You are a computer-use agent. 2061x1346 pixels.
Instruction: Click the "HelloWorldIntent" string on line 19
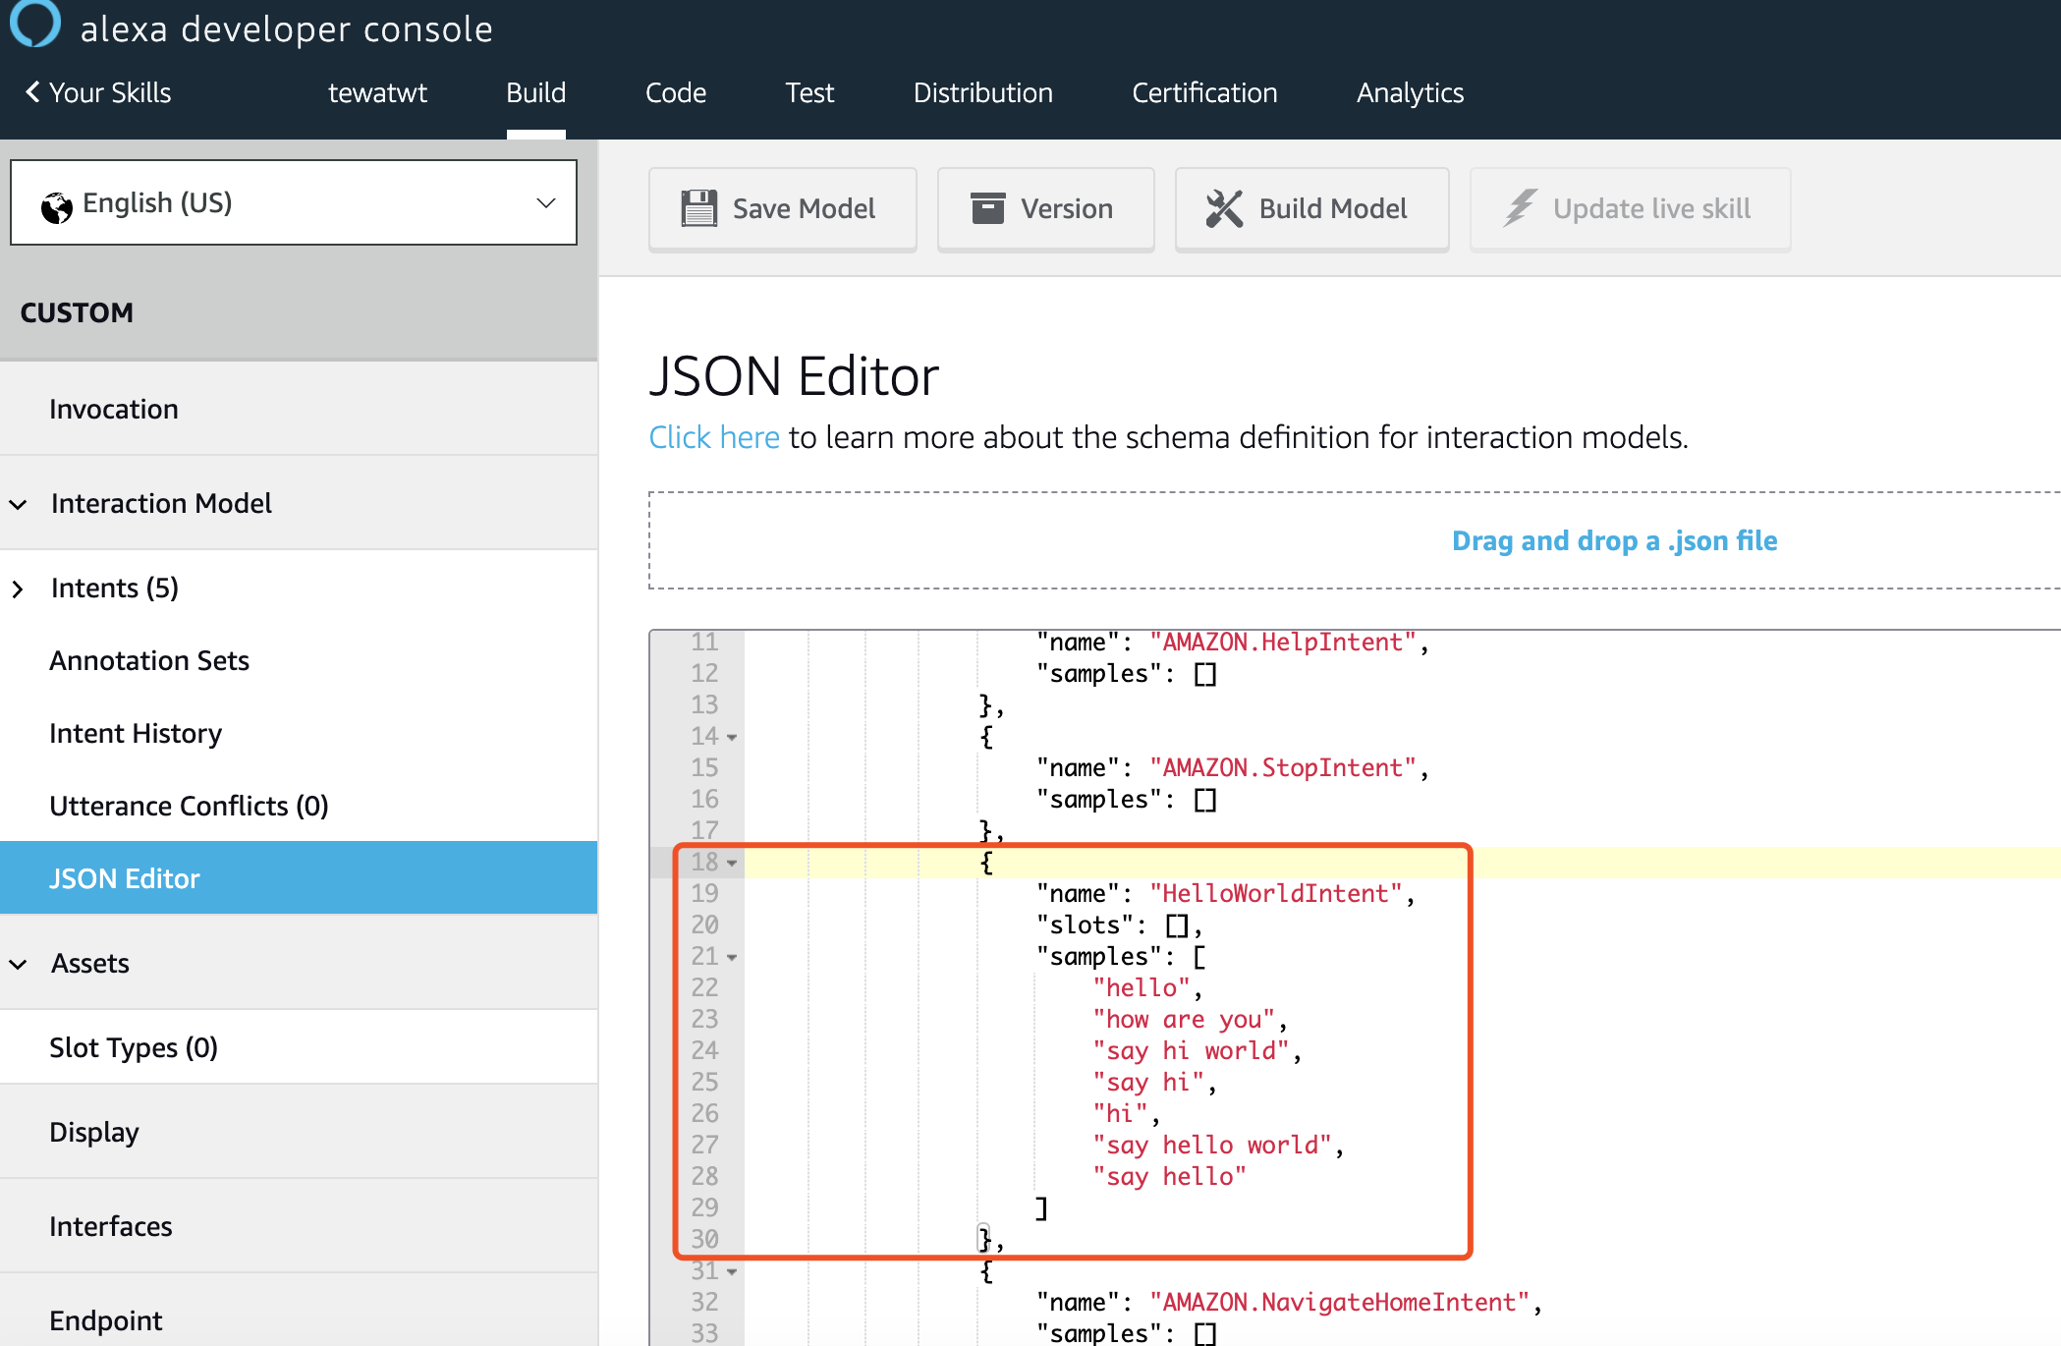click(x=1275, y=893)
